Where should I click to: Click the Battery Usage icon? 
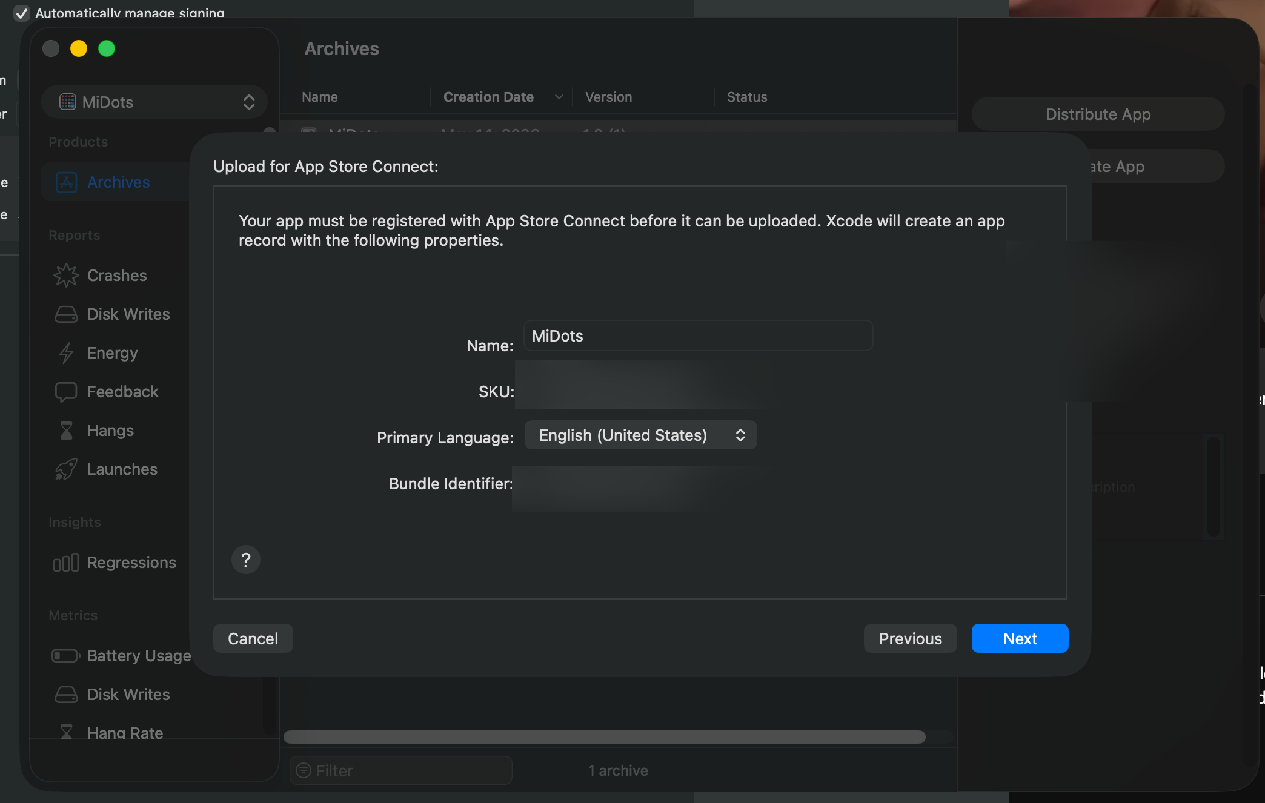66,656
